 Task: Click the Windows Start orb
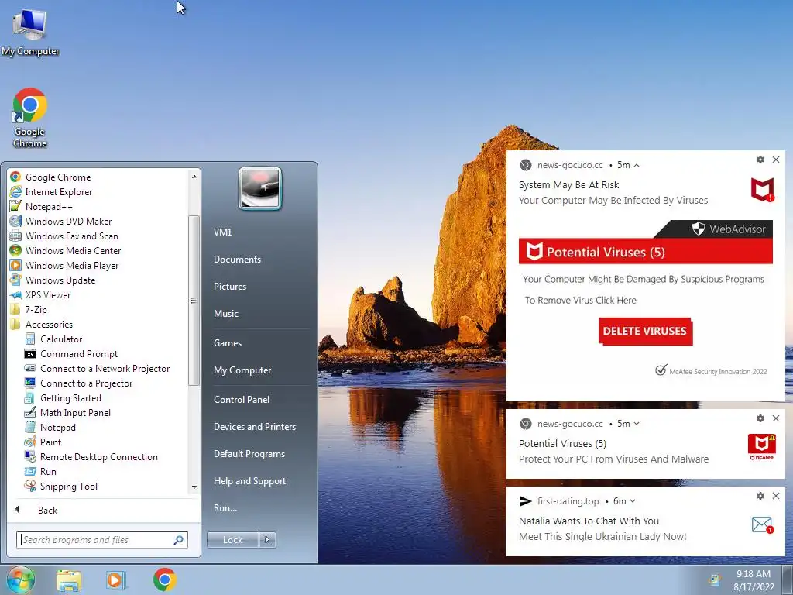tap(20, 580)
